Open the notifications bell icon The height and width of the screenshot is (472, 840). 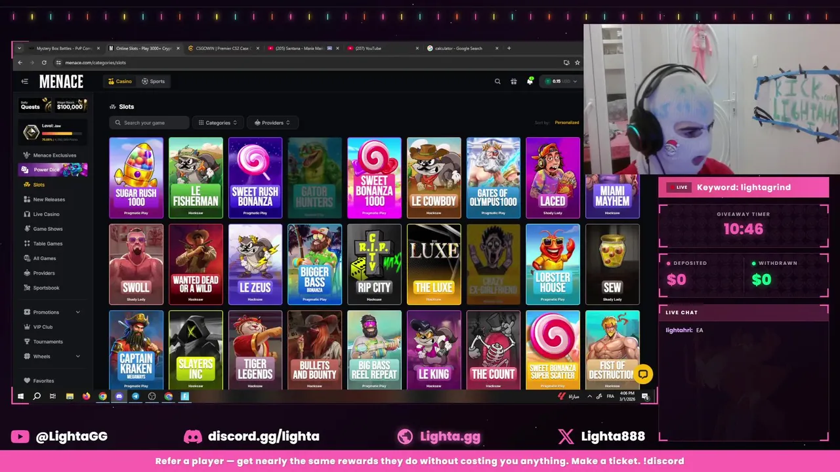pos(530,81)
